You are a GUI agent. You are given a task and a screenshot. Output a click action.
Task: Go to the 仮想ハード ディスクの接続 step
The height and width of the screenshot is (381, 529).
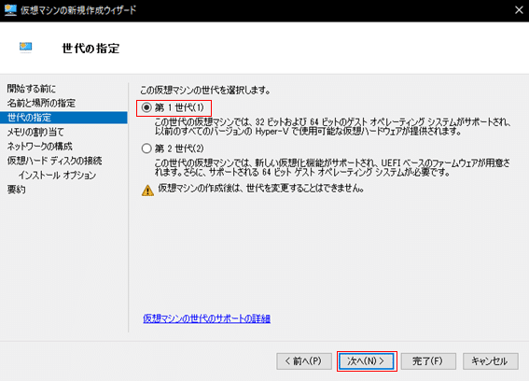pyautogui.click(x=54, y=161)
